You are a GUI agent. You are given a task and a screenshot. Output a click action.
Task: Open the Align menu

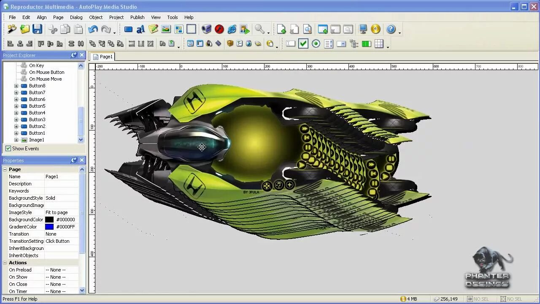42,17
